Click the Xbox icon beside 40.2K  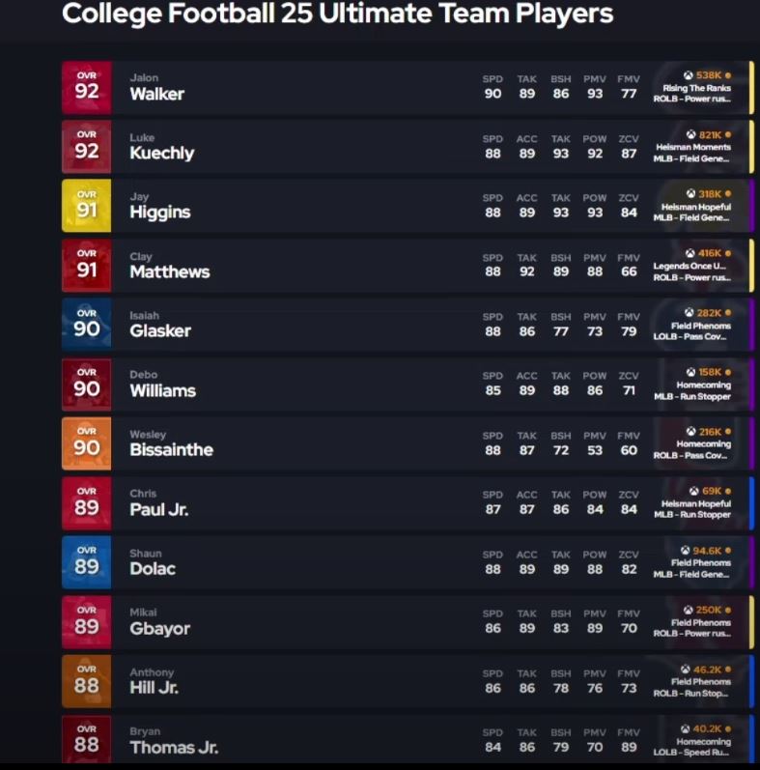point(685,728)
